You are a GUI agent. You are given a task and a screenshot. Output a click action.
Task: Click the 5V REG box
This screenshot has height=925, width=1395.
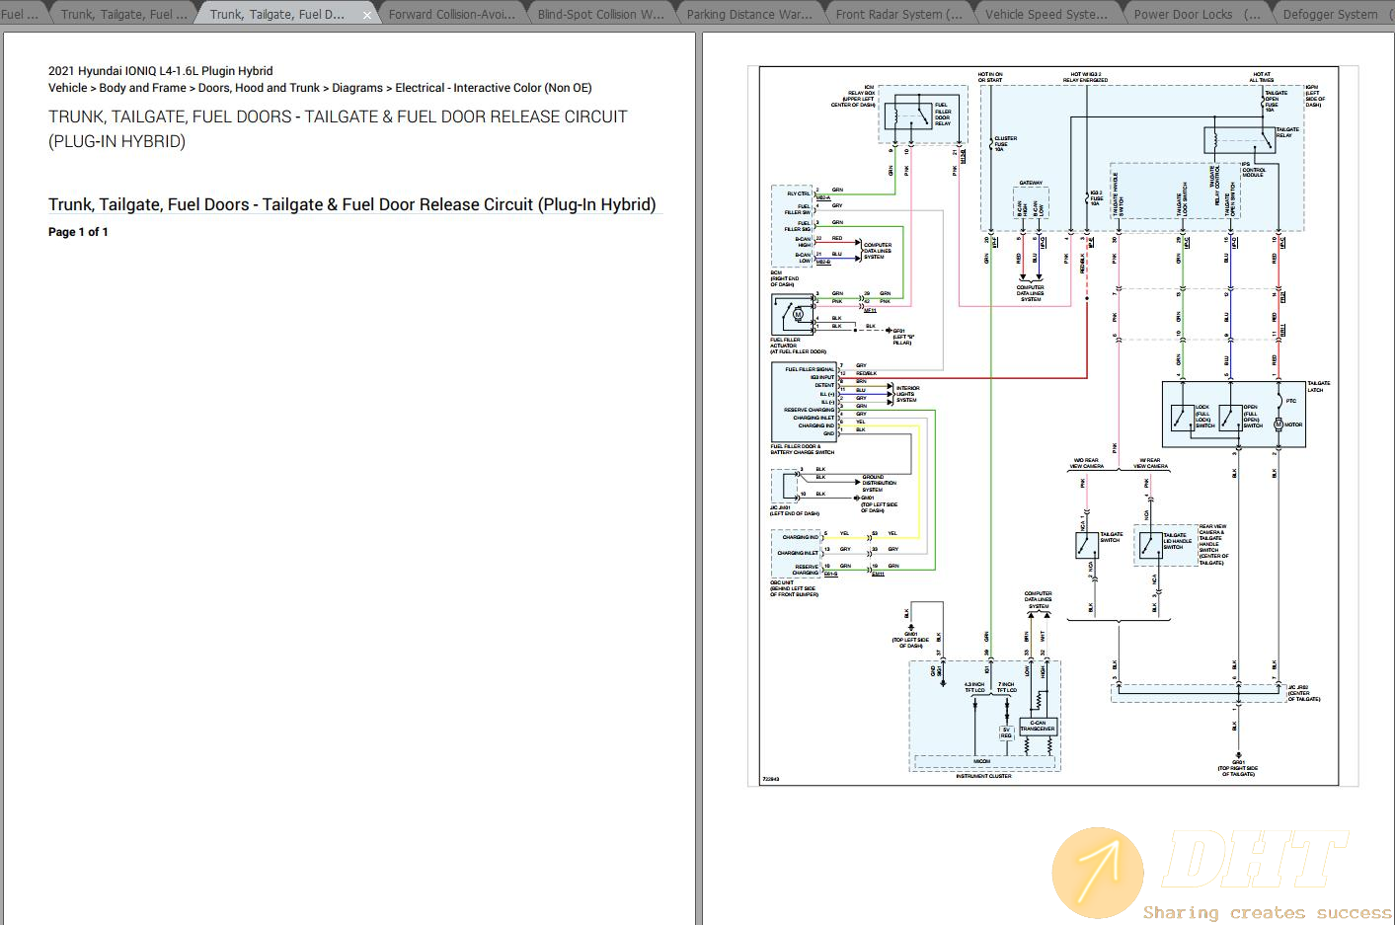[x=1006, y=733]
